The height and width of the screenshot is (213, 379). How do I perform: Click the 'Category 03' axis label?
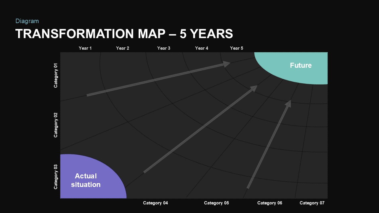click(56, 177)
